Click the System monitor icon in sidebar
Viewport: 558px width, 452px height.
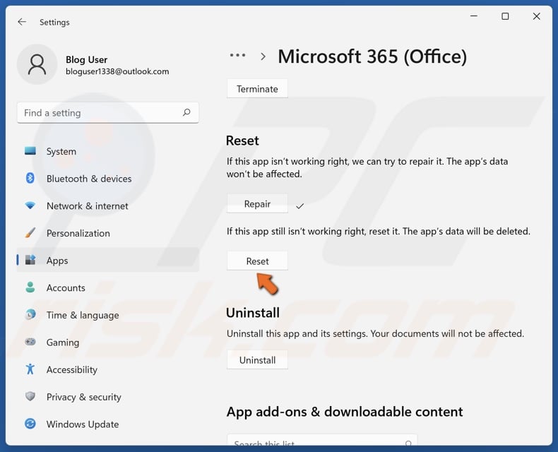point(30,151)
